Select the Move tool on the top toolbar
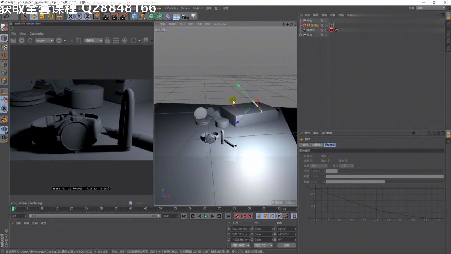This screenshot has height=254, width=451. tap(33, 17)
